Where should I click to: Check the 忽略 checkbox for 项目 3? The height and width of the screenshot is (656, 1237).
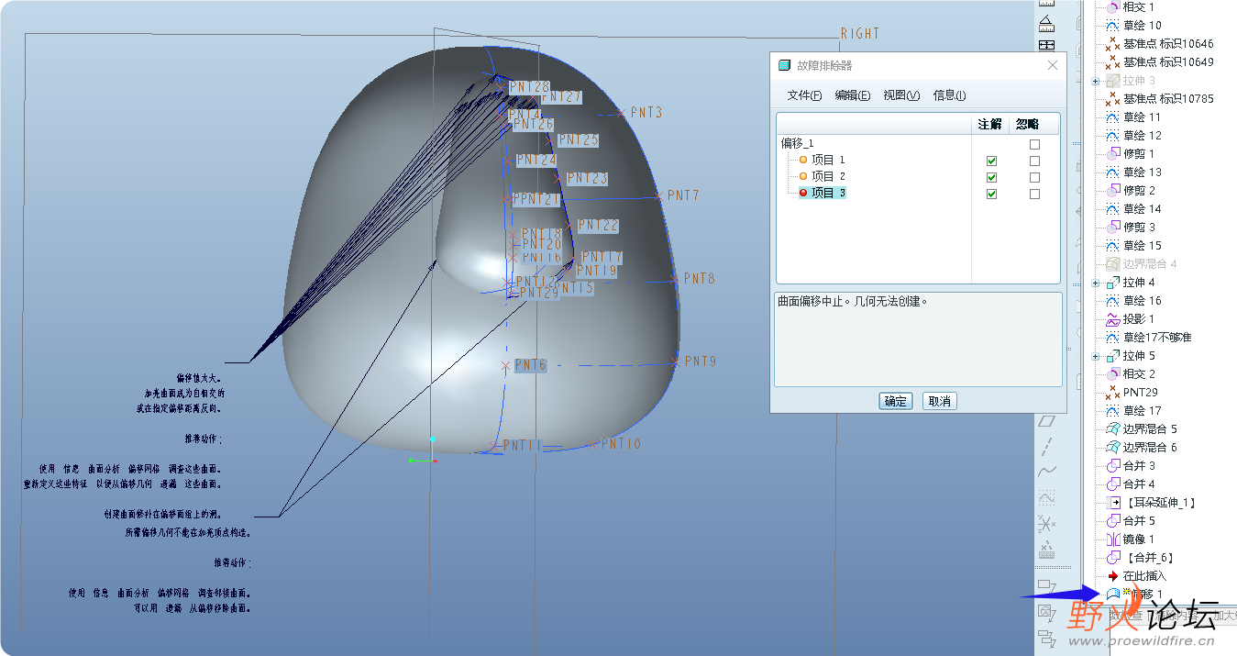[1034, 194]
